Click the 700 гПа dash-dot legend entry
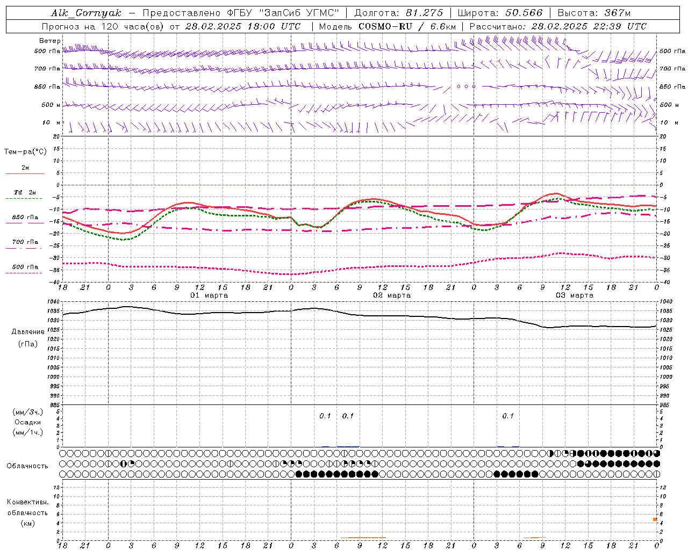688x550 pixels. pyautogui.click(x=25, y=244)
